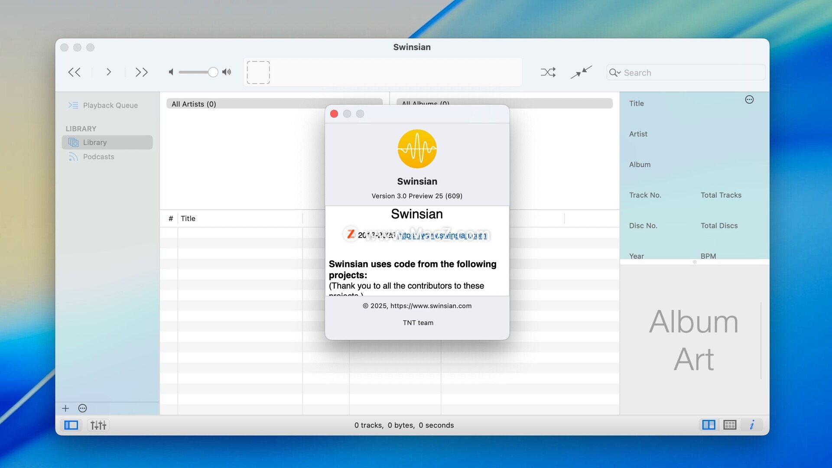Start playback with the play button
Image resolution: width=832 pixels, height=468 pixels.
[109, 72]
